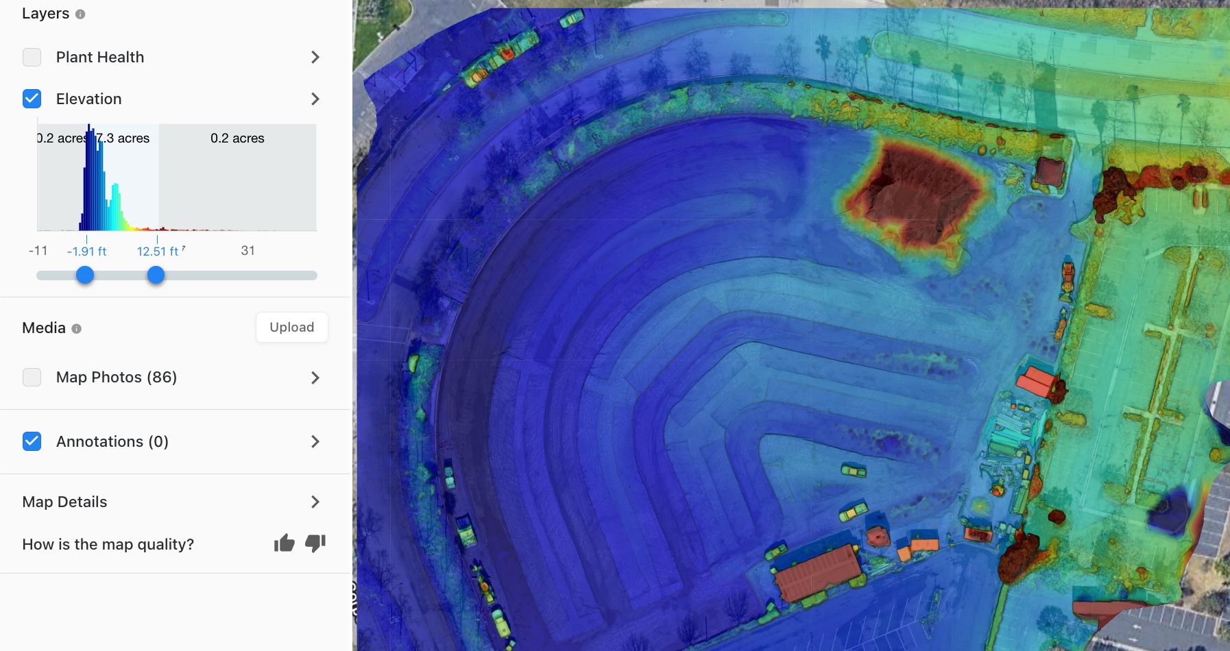Click the info icon beside Layers

pos(80,14)
